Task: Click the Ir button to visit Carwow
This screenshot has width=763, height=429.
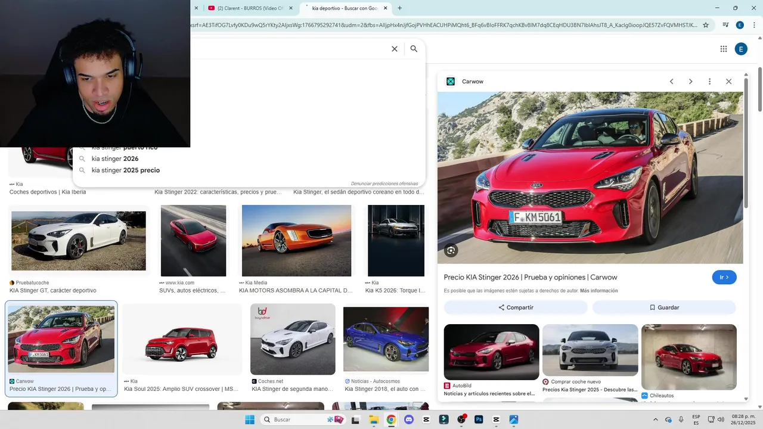Action: (x=724, y=277)
